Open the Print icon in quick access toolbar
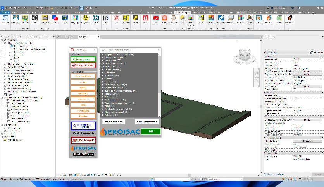Screen dimensions: 324x187 click(x=38, y=8)
